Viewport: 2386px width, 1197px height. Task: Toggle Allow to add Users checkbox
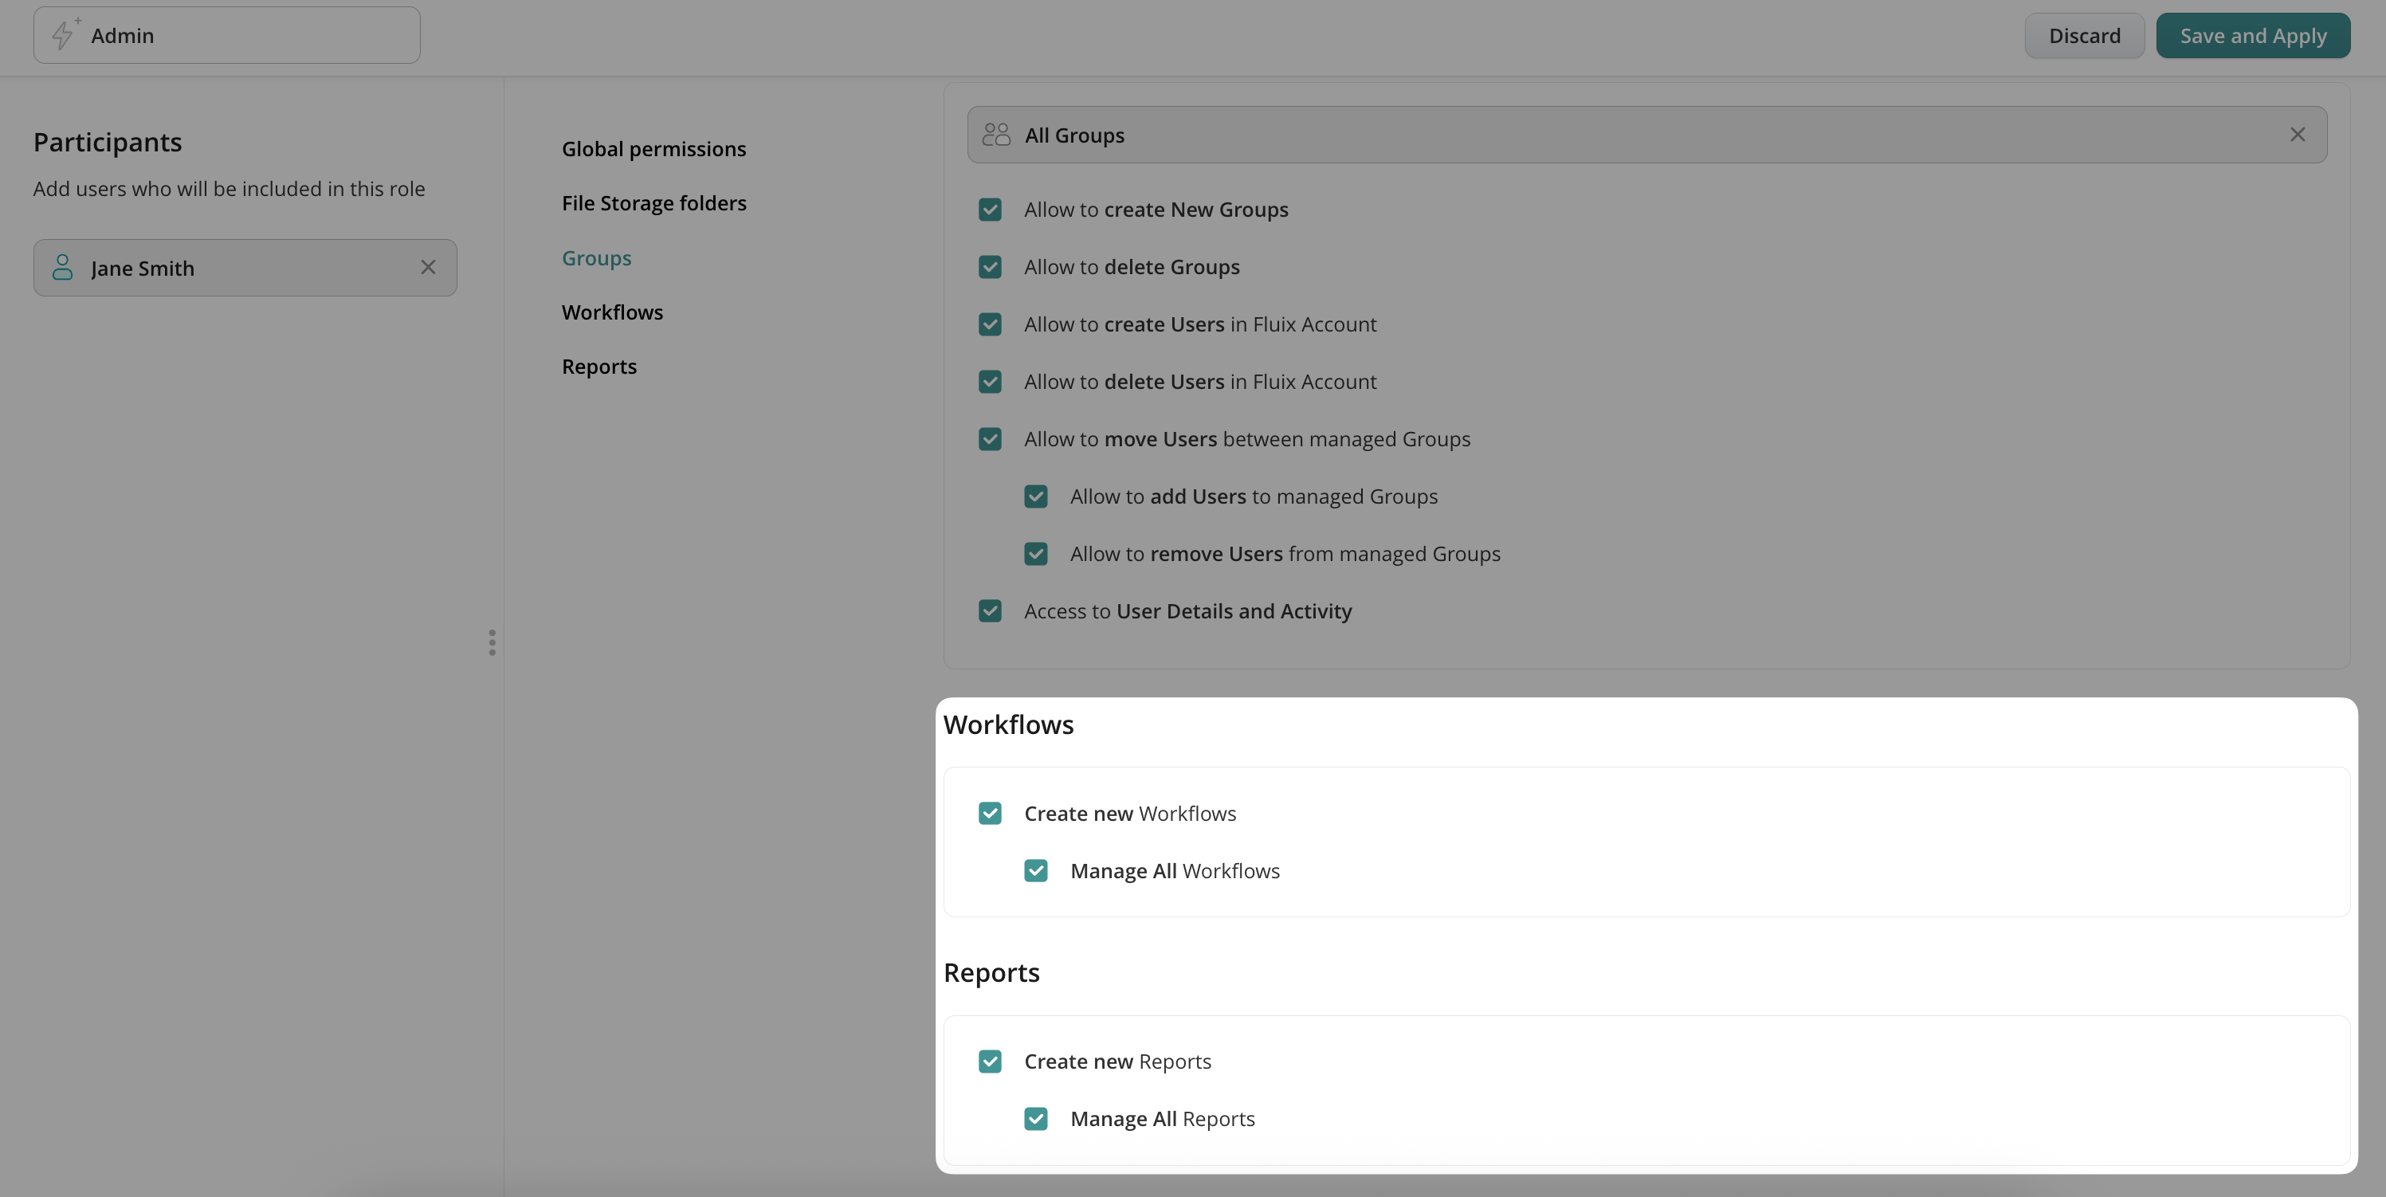[x=1035, y=496]
